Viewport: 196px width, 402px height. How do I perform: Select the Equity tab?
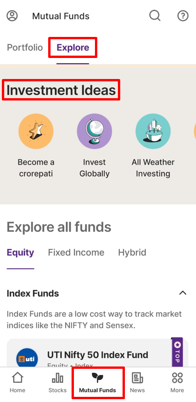20,252
